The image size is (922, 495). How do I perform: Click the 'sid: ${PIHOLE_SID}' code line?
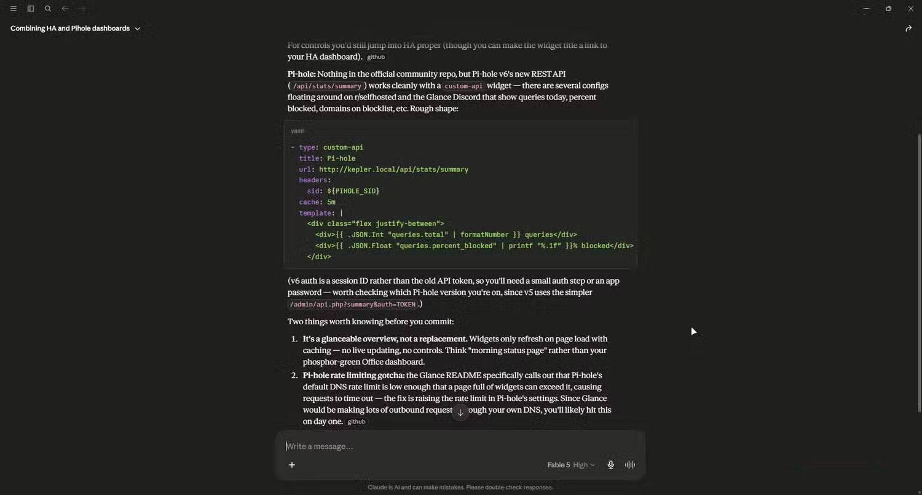coord(343,191)
